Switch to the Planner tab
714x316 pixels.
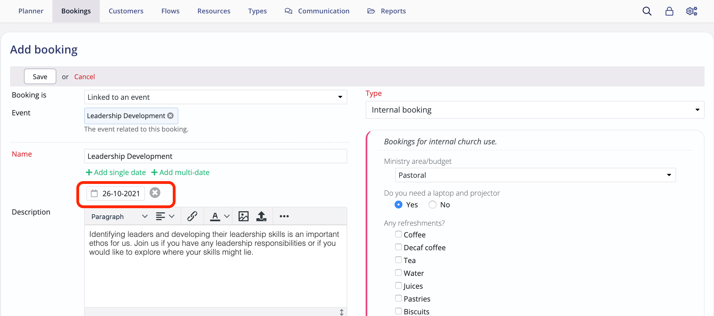31,11
